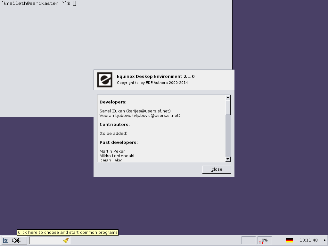Click the CPU monitor graph in the panel
This screenshot has height=246, width=328.
[x=260, y=242]
